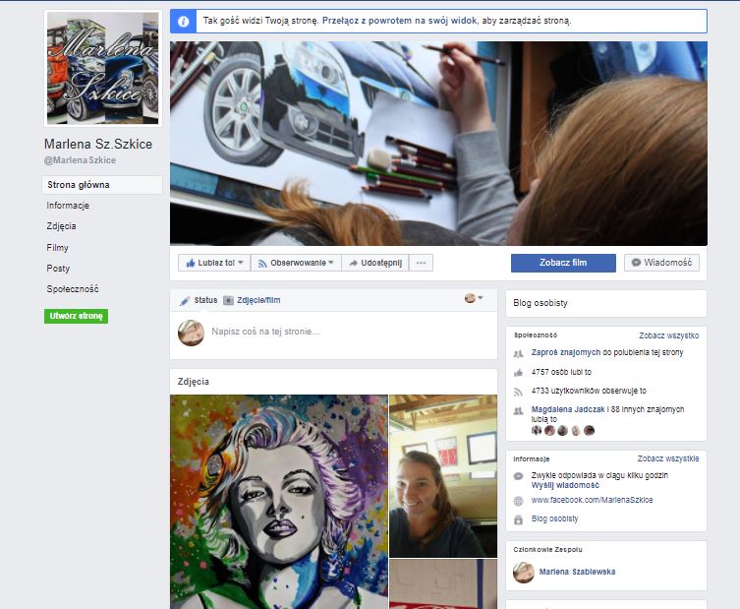Click the Udostępnij share button

pyautogui.click(x=375, y=263)
